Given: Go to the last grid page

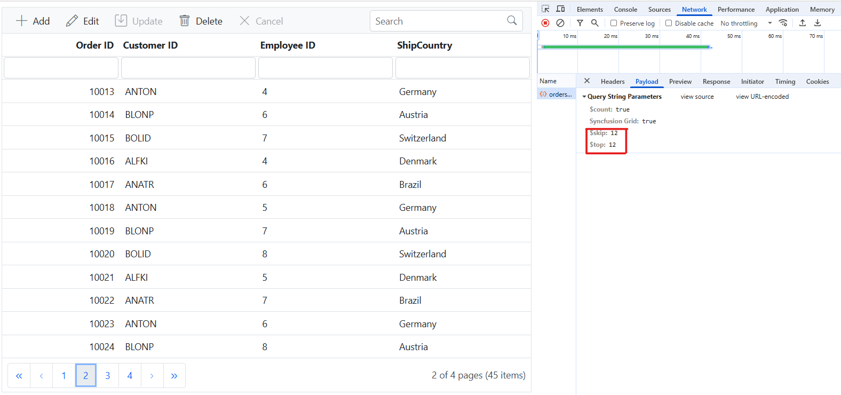Looking at the screenshot, I should click(174, 376).
